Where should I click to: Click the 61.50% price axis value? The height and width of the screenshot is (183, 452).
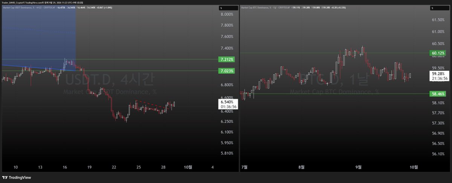pyautogui.click(x=438, y=20)
